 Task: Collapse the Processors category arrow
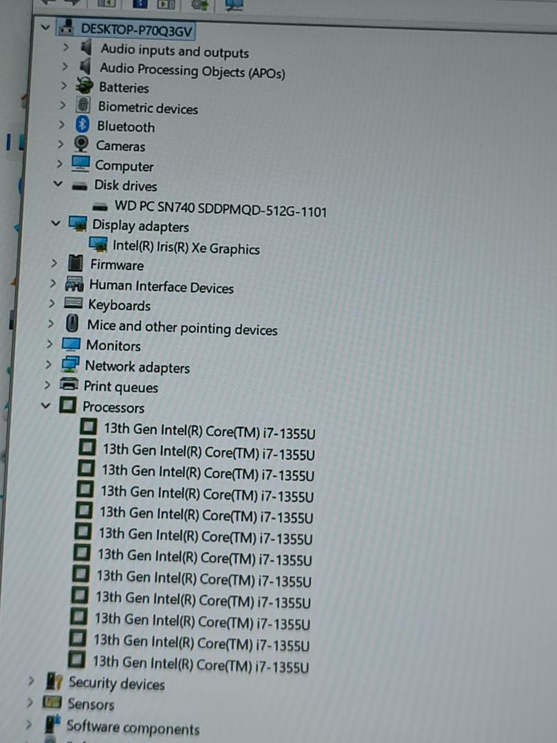[45, 406]
